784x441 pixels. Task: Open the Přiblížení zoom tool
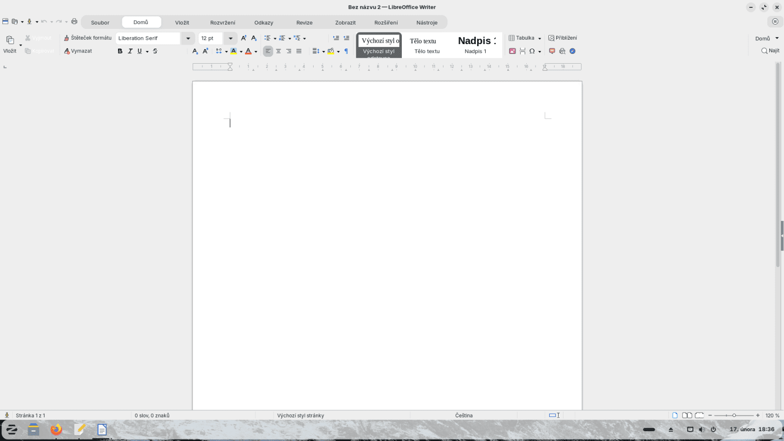tap(563, 38)
